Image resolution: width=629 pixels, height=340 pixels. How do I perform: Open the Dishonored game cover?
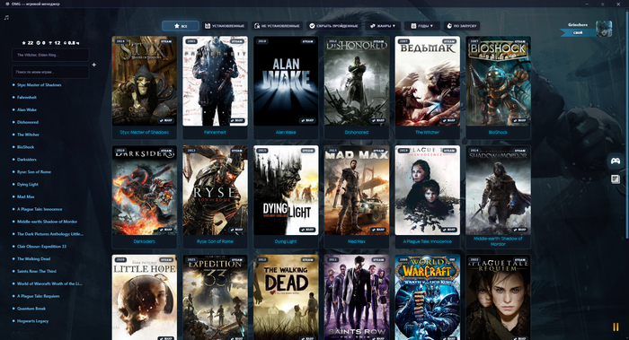[357, 82]
